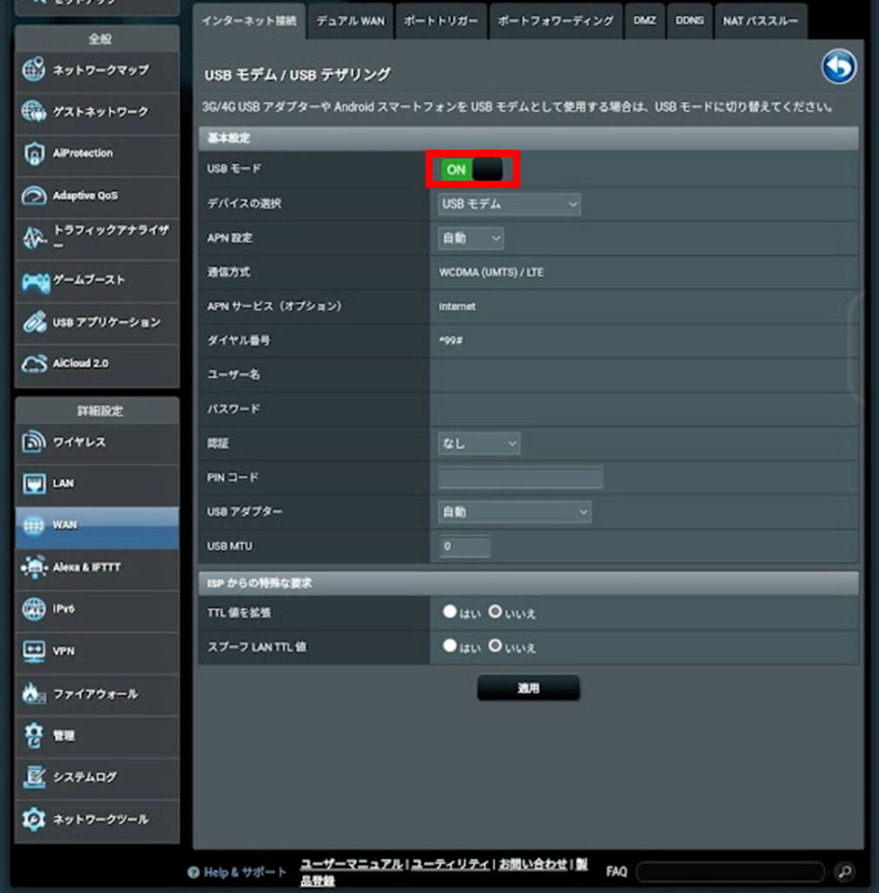
Task: Switch to the デュアル WAN tab
Action: (x=349, y=21)
